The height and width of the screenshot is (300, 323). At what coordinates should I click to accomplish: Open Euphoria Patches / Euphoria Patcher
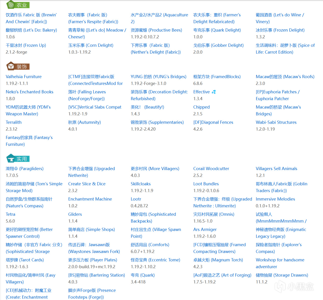(x=278, y=95)
